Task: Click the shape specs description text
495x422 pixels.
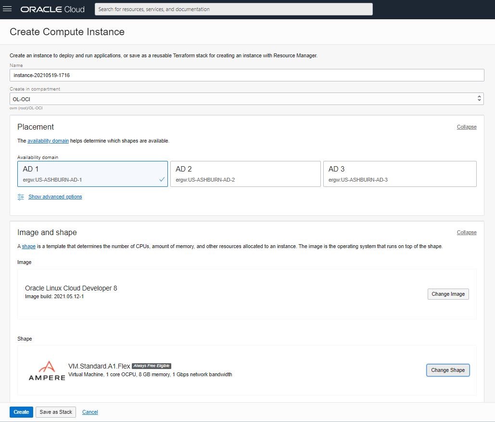Action: [x=150, y=375]
